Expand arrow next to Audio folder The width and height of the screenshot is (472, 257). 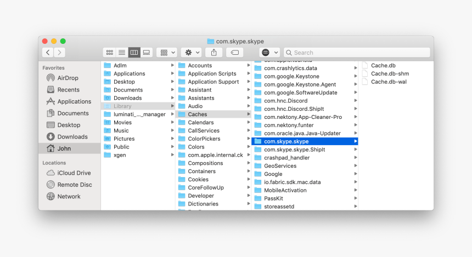(x=249, y=106)
